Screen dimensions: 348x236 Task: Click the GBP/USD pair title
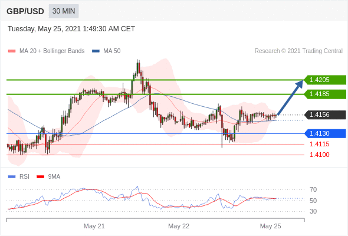click(25, 11)
